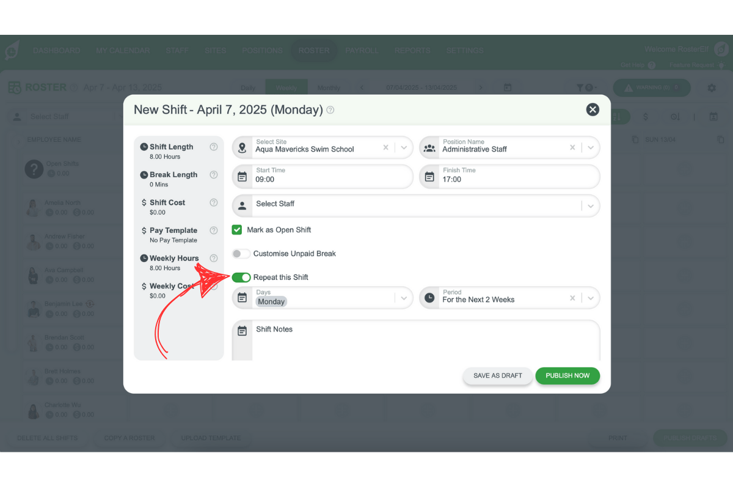This screenshot has width=733, height=489.
Task: Open the Period dropdown arrow
Action: coord(590,298)
